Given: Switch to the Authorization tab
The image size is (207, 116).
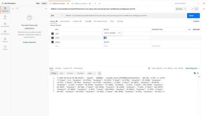Looking at the screenshot, I should click(x=65, y=21).
